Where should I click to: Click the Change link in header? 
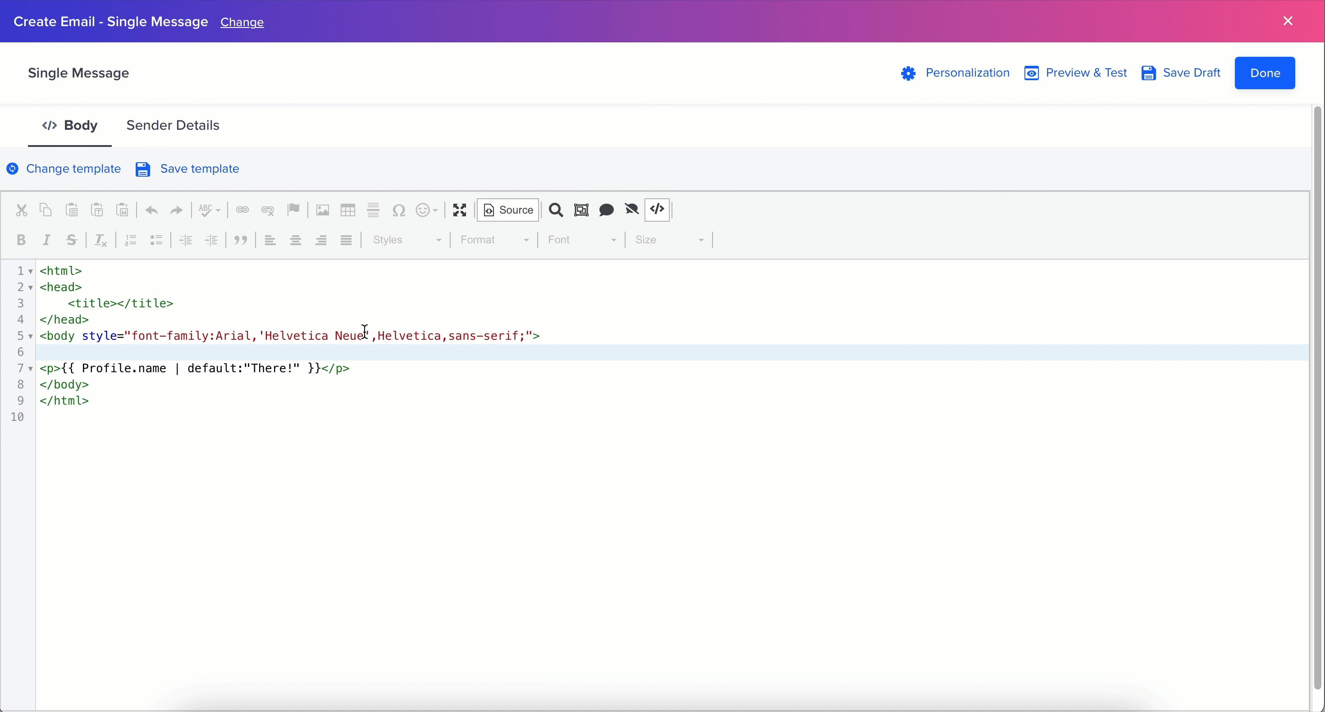point(242,23)
